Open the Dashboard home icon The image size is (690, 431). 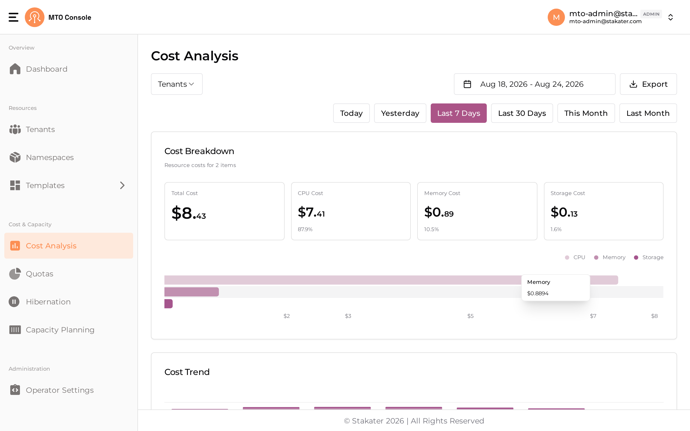tap(15, 69)
